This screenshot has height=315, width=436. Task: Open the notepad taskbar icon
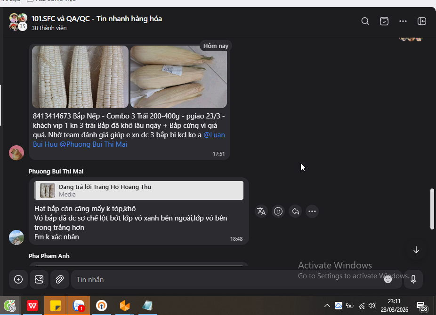(x=147, y=306)
